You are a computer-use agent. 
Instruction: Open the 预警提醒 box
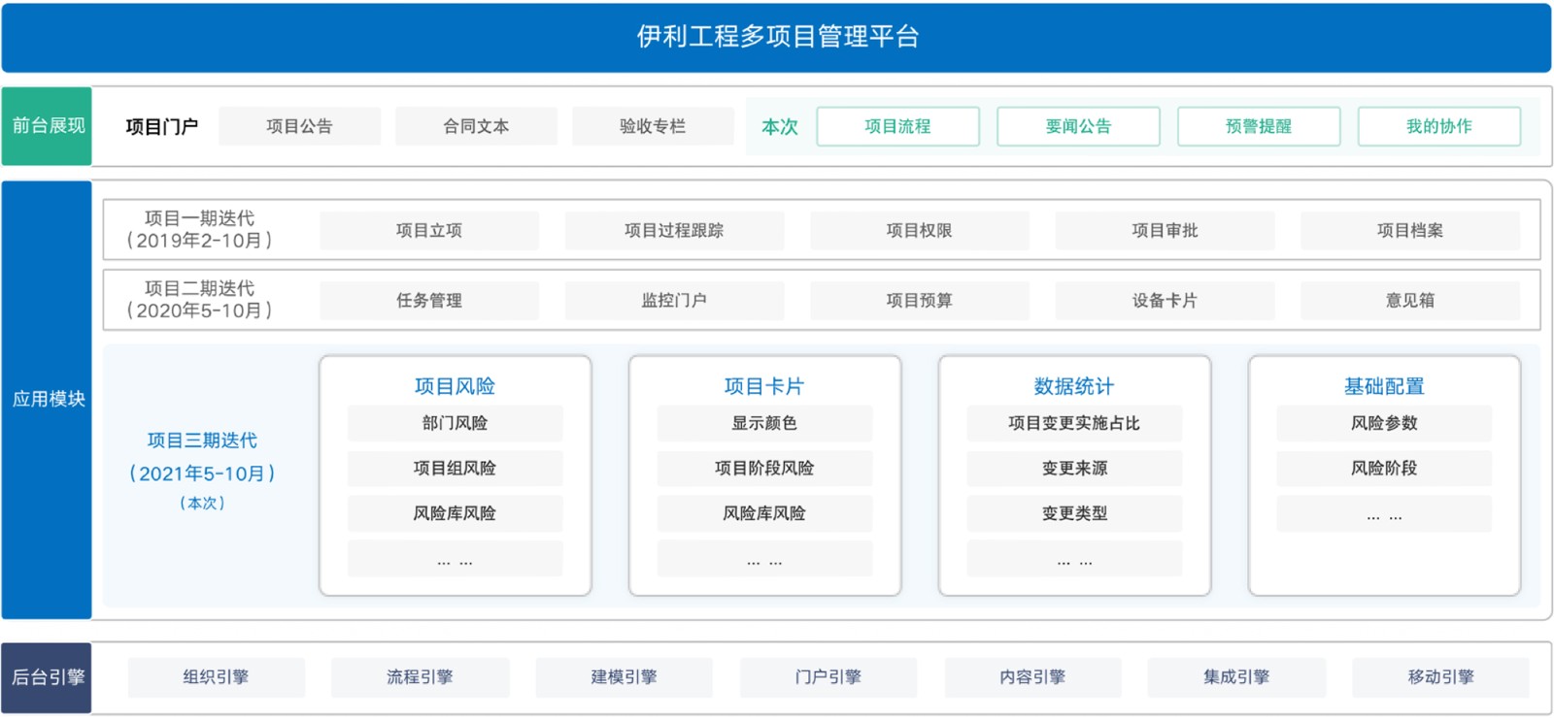1259,126
